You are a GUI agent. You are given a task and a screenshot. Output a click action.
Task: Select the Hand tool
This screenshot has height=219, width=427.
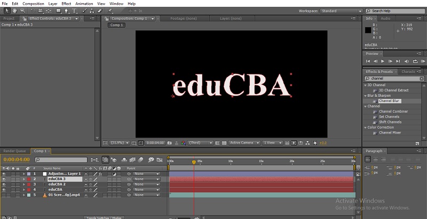click(x=15, y=11)
